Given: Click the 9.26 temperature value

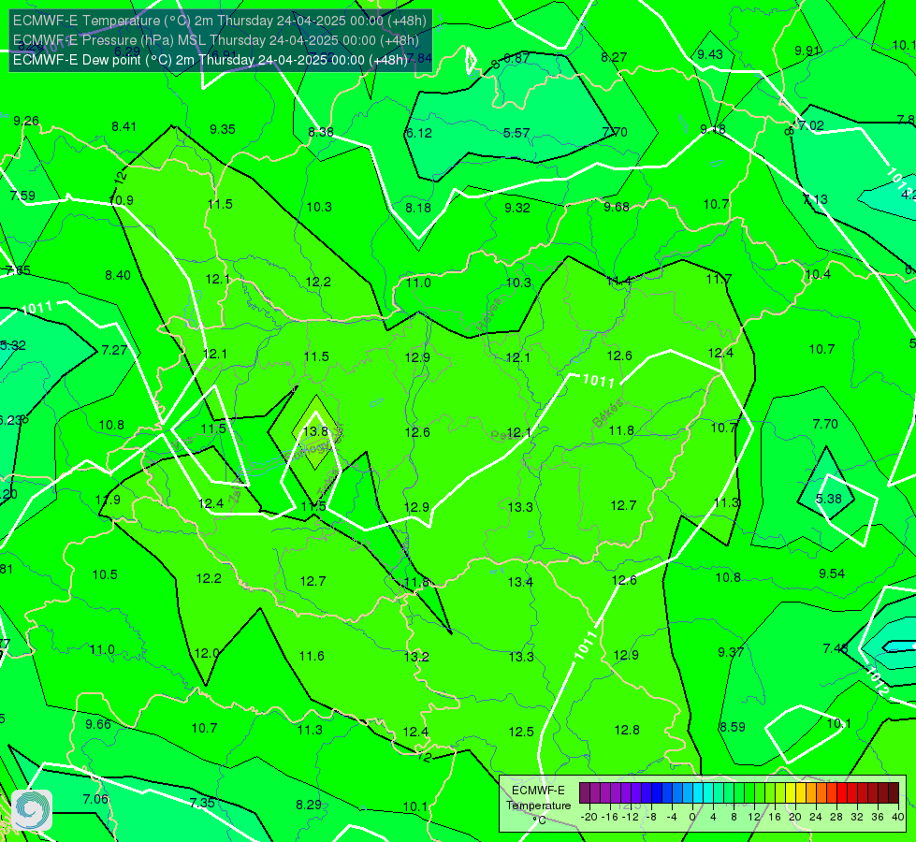Looking at the screenshot, I should coord(25,121).
